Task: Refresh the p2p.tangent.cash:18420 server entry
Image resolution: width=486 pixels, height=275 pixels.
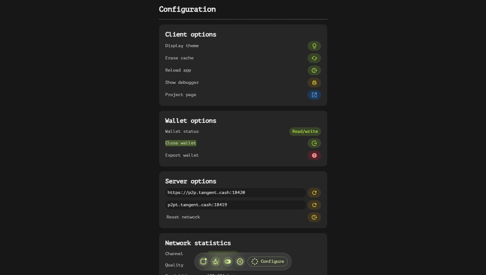Action: coord(314,193)
